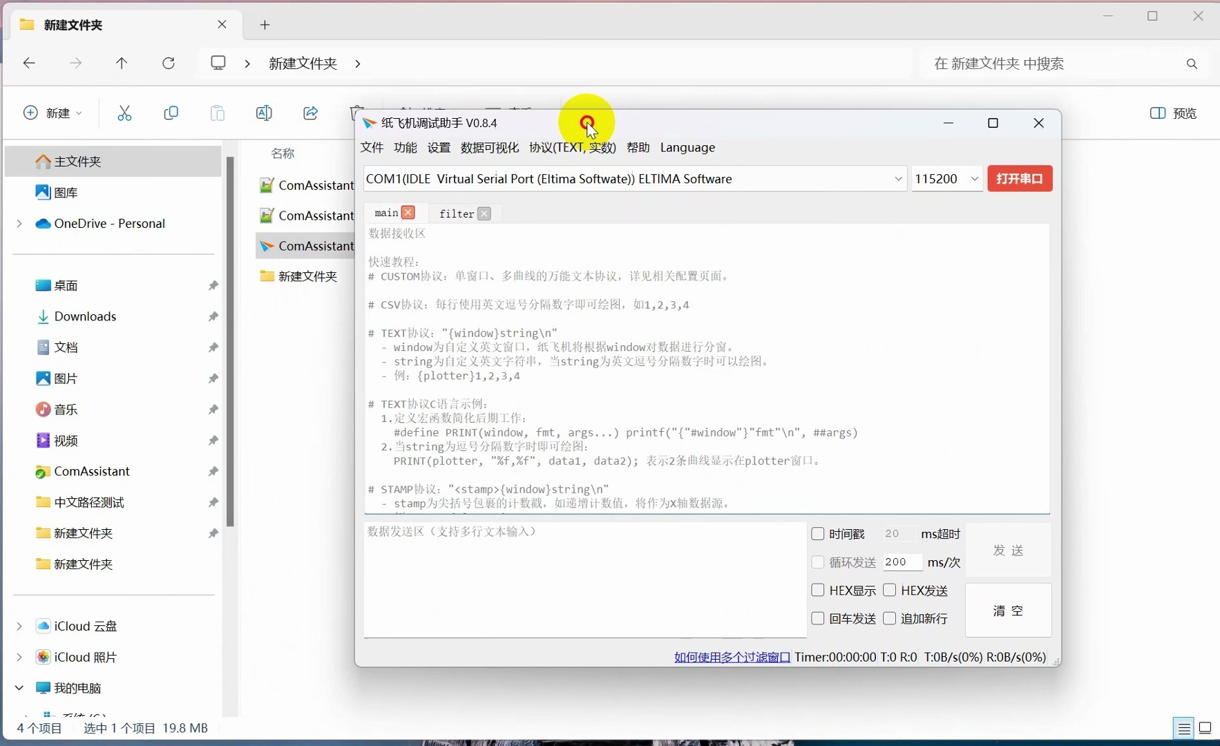Image resolution: width=1220 pixels, height=746 pixels.
Task: Click the navigation pane scrollbar
Action: (x=230, y=342)
